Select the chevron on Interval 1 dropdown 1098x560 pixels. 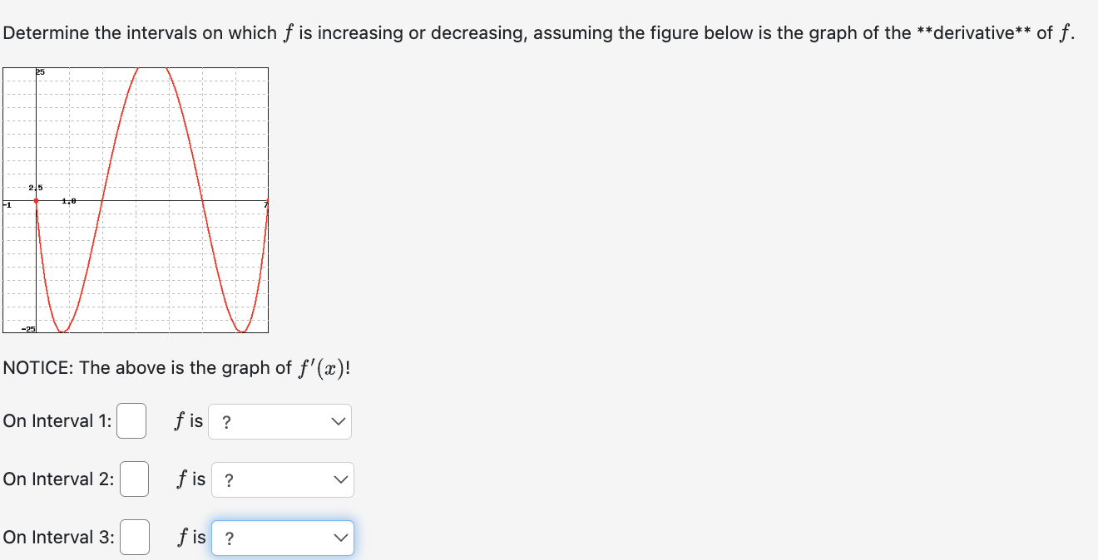[338, 421]
